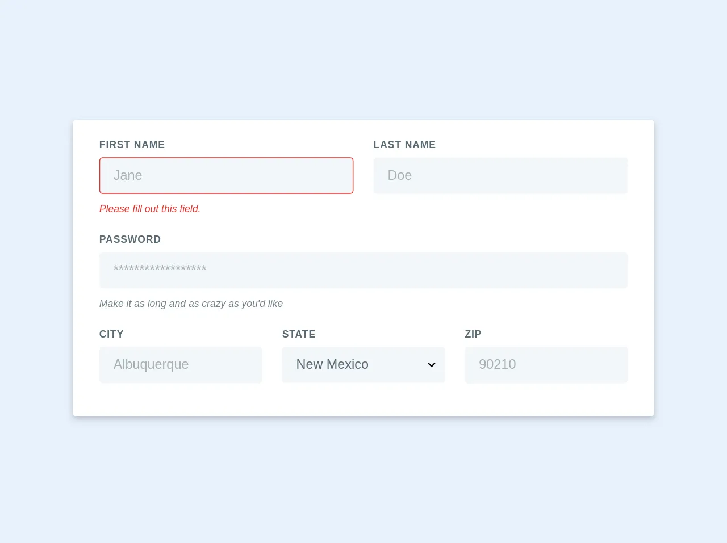Click the ZIP label
Viewport: 727px width, 543px height.
click(x=473, y=334)
